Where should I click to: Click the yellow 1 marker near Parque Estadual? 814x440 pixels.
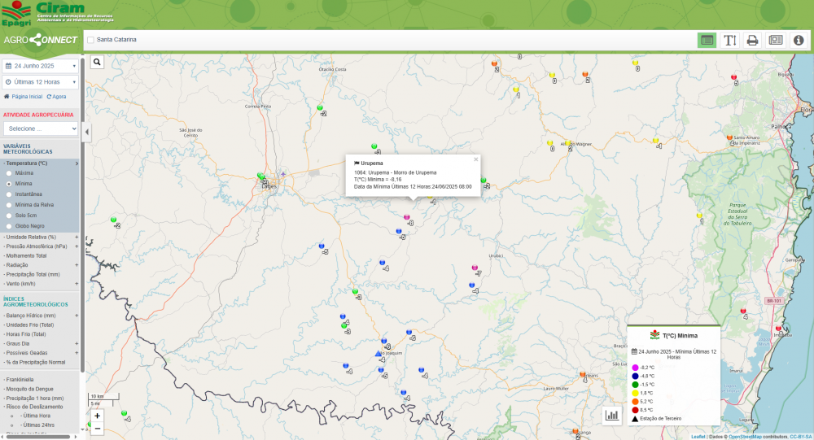click(x=699, y=216)
